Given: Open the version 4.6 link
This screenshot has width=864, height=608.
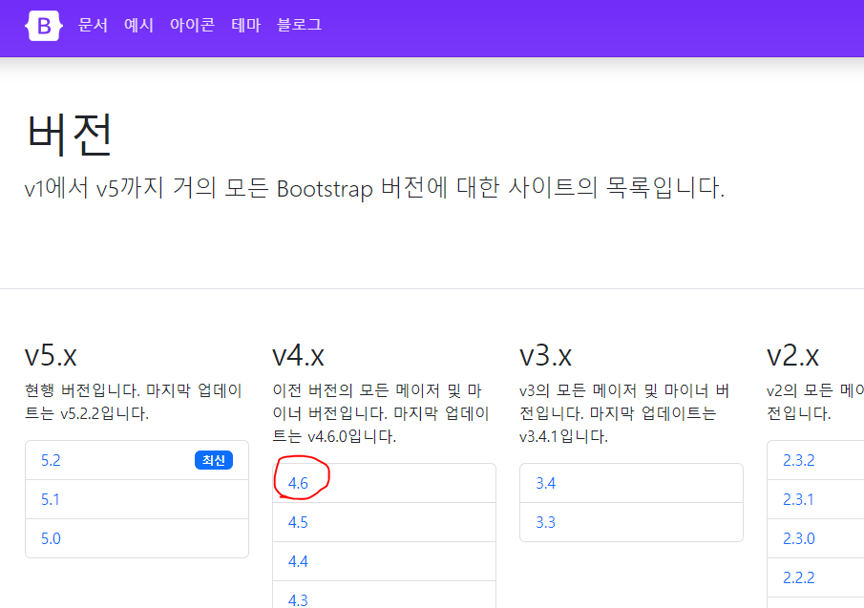Looking at the screenshot, I should coord(298,484).
